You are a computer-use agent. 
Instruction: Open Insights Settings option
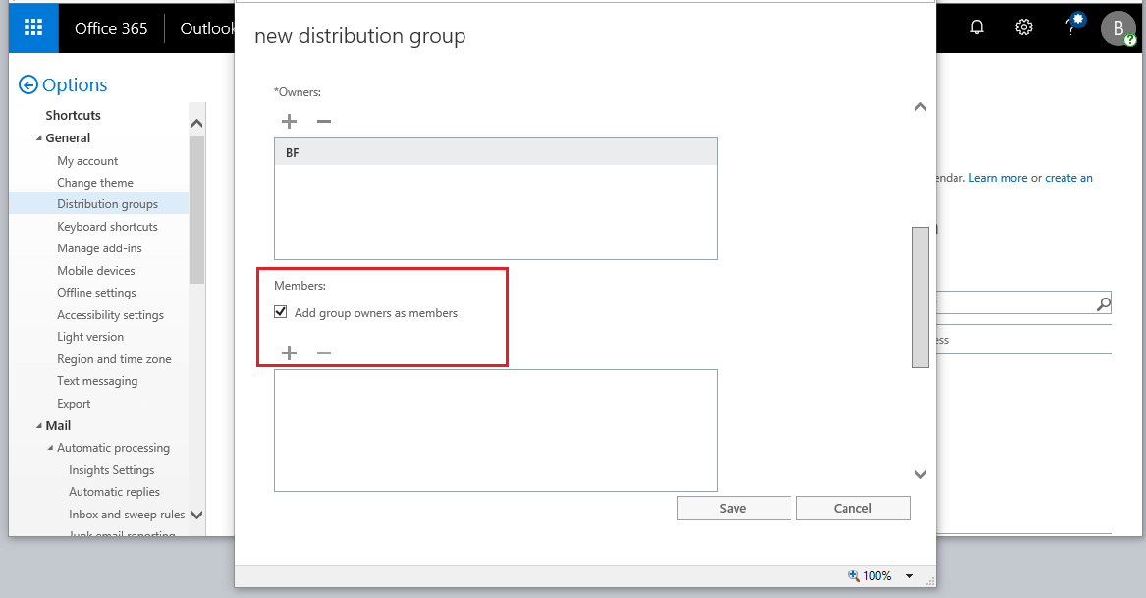[x=112, y=470]
